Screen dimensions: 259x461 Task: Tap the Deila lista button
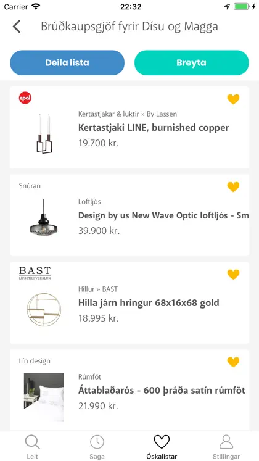pyautogui.click(x=67, y=62)
